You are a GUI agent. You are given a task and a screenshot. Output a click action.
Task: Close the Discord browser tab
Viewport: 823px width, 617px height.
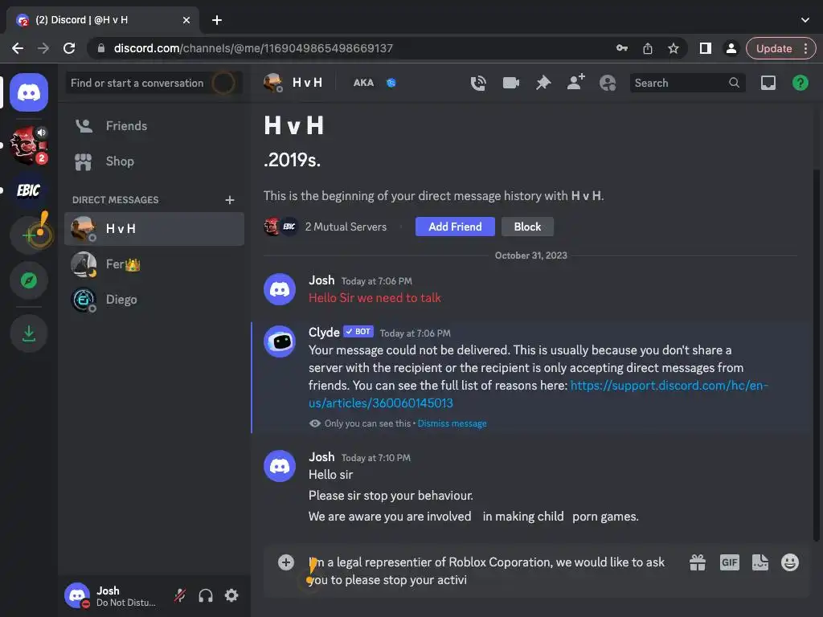click(186, 20)
